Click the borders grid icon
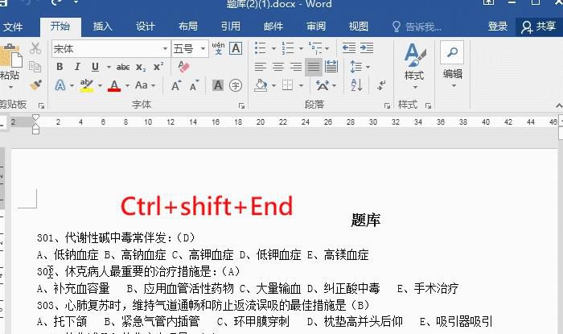The height and width of the screenshot is (334, 563). tap(287, 85)
